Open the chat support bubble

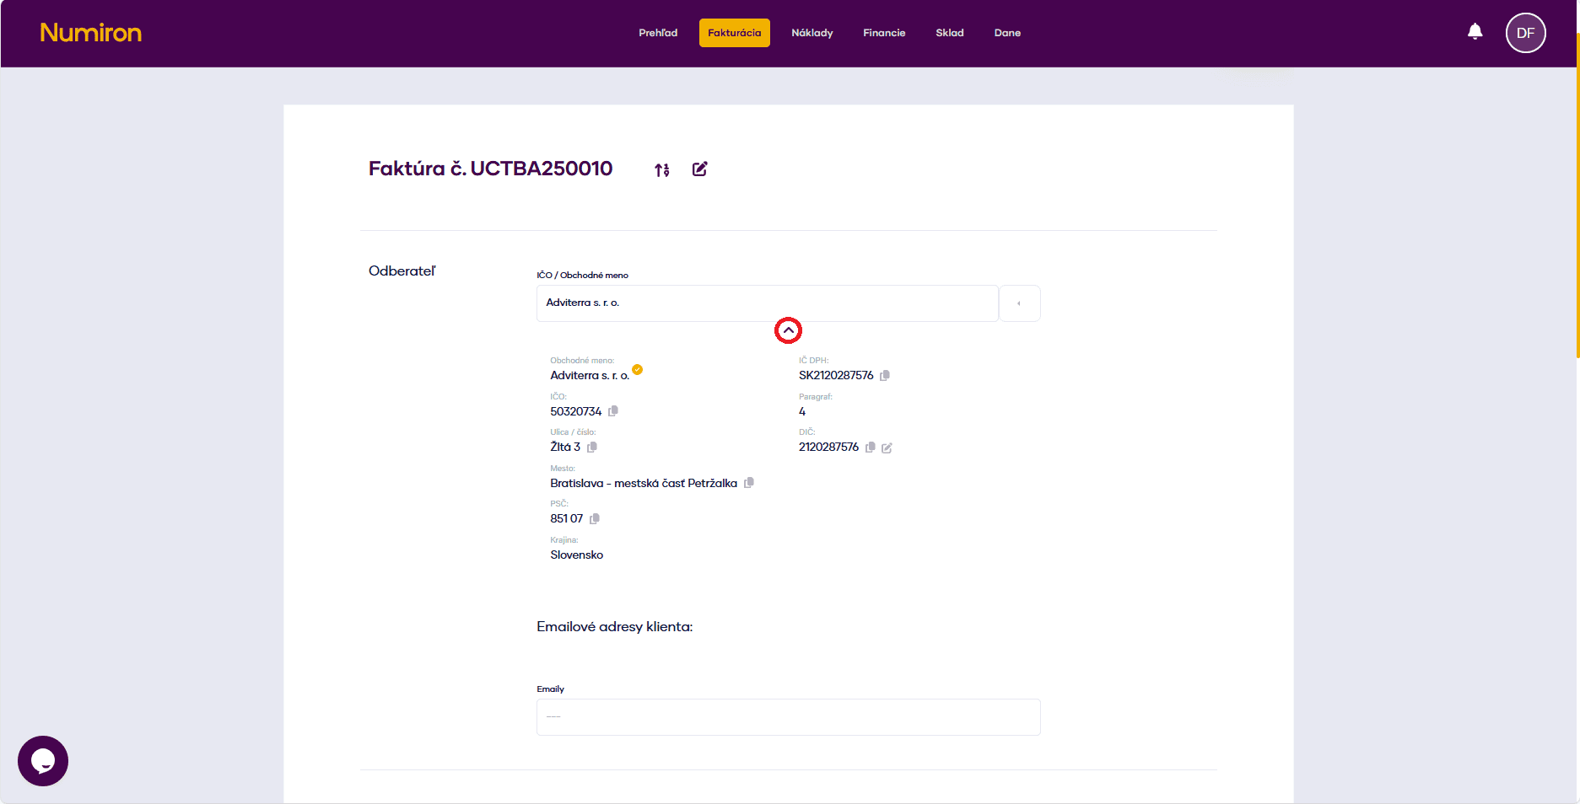tap(43, 761)
